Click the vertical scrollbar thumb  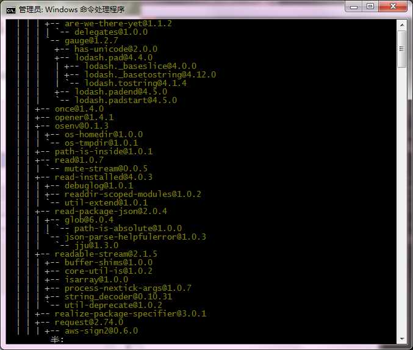click(x=401, y=49)
